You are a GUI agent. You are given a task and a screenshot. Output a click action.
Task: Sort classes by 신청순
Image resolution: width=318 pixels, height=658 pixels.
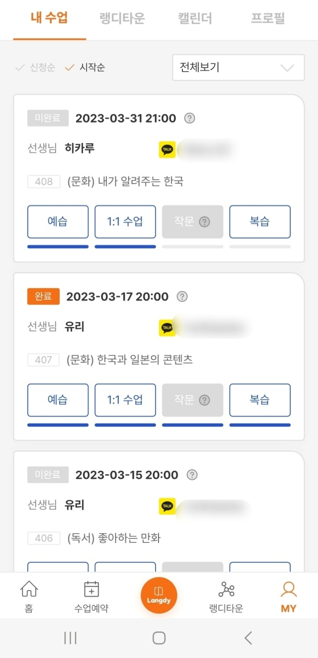(35, 68)
